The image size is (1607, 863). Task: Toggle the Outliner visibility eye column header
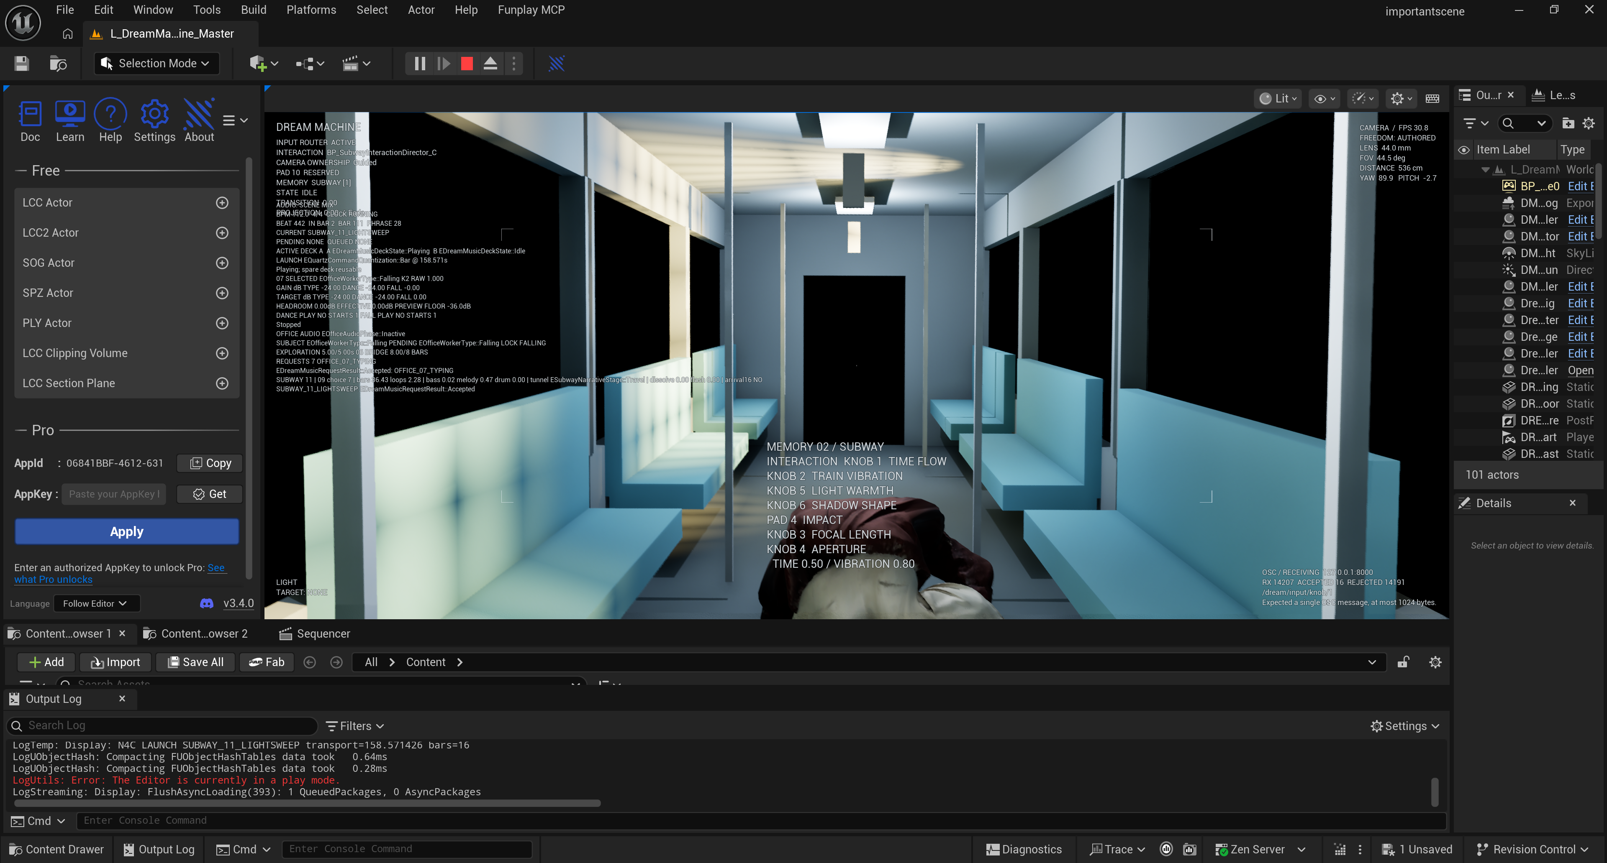pyautogui.click(x=1463, y=150)
